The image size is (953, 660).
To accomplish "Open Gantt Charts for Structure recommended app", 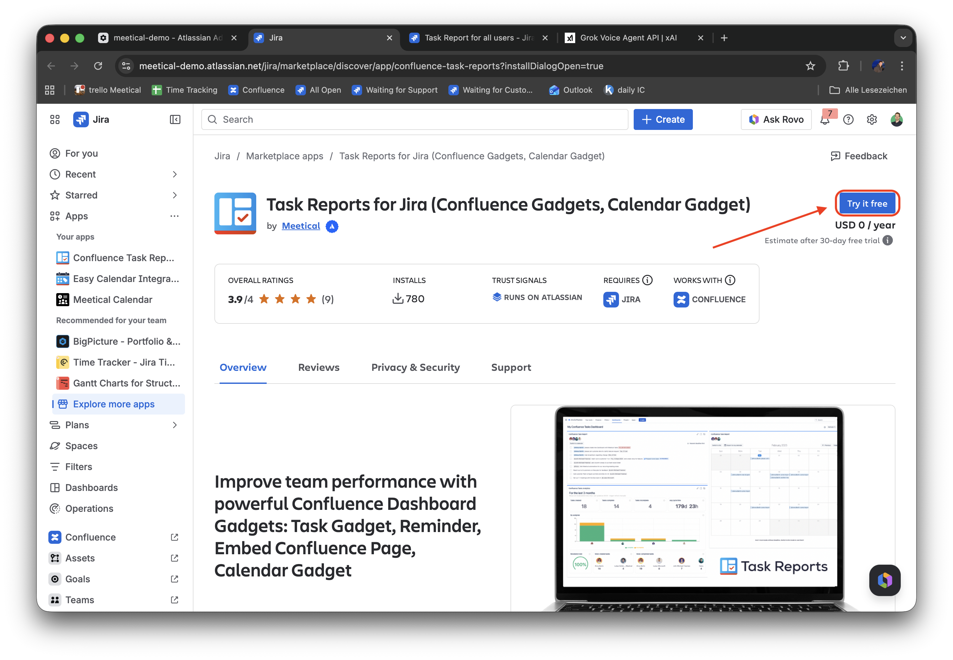I will click(x=118, y=383).
